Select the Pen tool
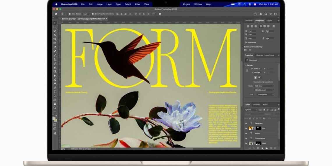Image resolution: width=332 pixels, height=166 pixels. point(55,88)
